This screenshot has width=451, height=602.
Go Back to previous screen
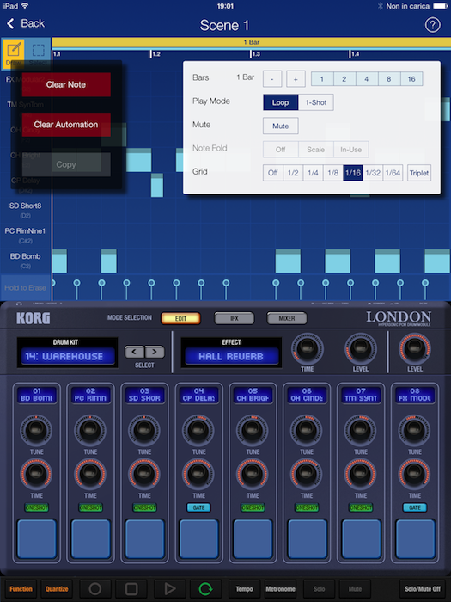25,23
